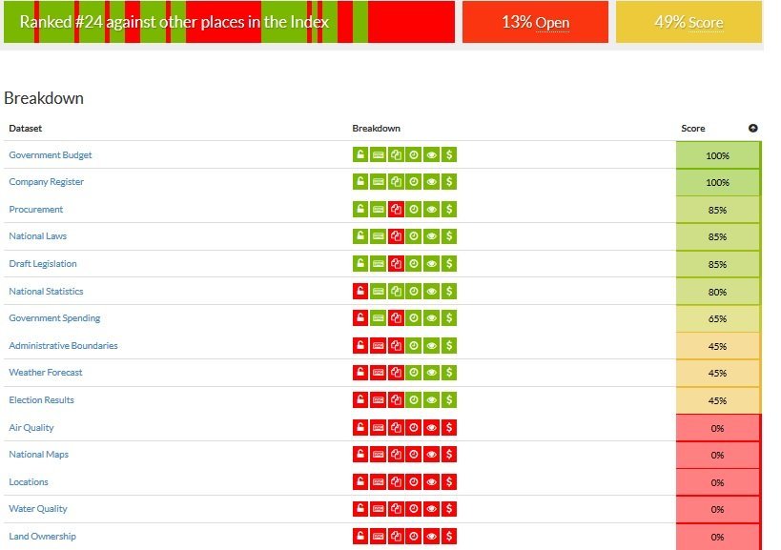Click the red copy icon in Procurement row
This screenshot has height=550, width=781.
[x=396, y=210]
